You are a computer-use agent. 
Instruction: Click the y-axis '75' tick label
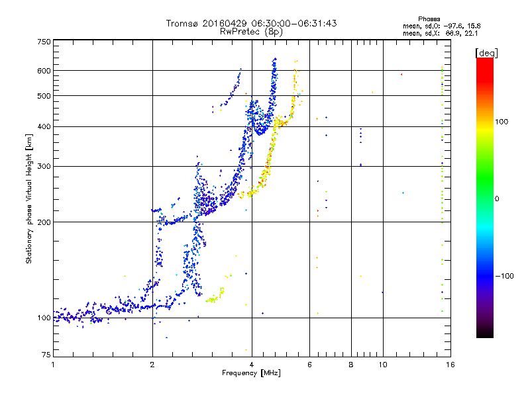[46, 355]
